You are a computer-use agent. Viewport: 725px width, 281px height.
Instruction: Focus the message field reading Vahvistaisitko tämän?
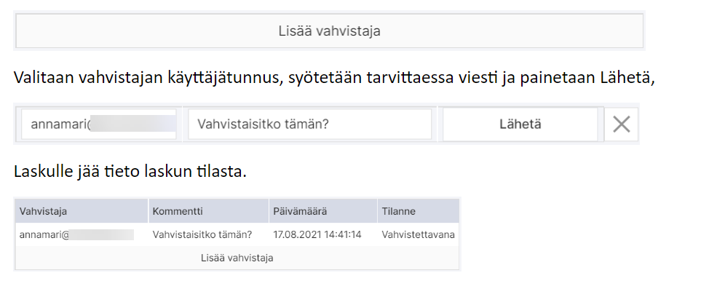310,124
